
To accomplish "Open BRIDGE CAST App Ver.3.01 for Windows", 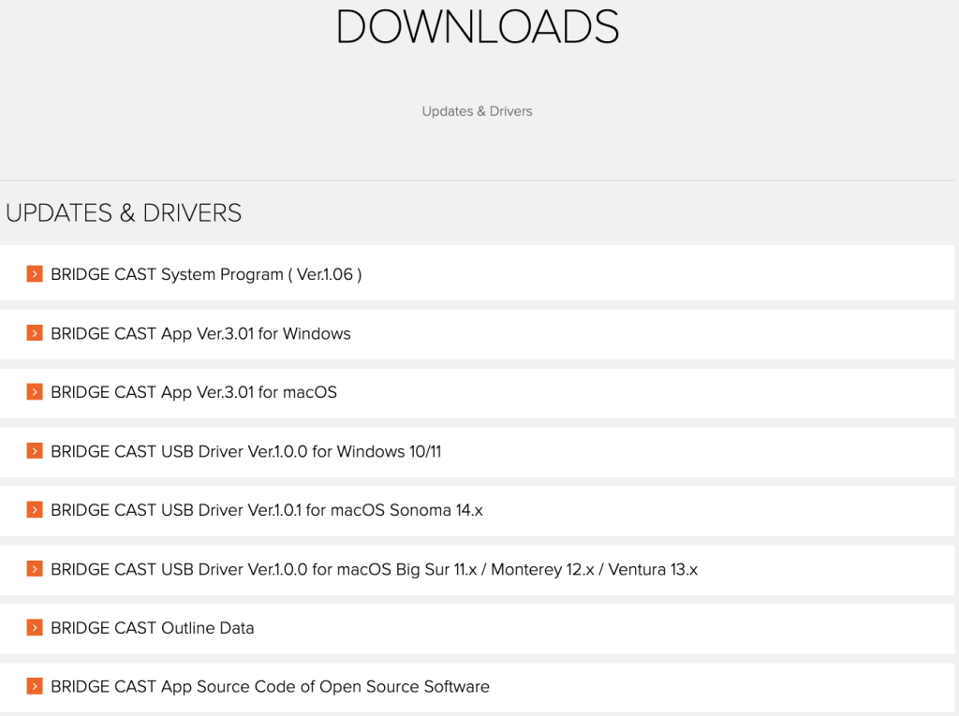I will (200, 334).
